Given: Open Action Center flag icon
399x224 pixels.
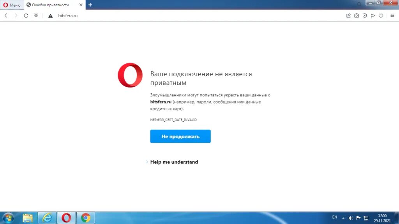Looking at the screenshot, I should click(358, 218).
